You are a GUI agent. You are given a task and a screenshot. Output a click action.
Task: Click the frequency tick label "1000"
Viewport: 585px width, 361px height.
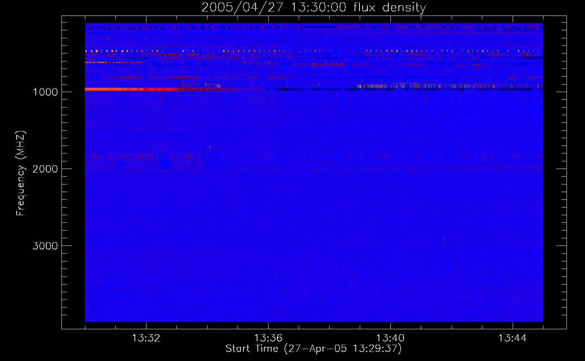tap(45, 92)
